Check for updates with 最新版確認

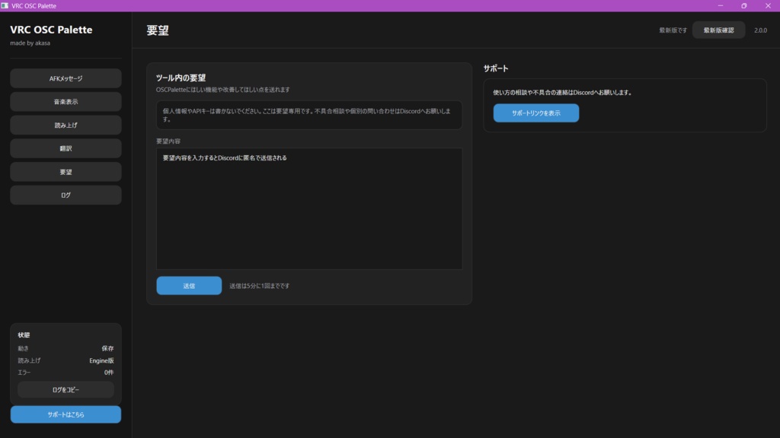(719, 30)
